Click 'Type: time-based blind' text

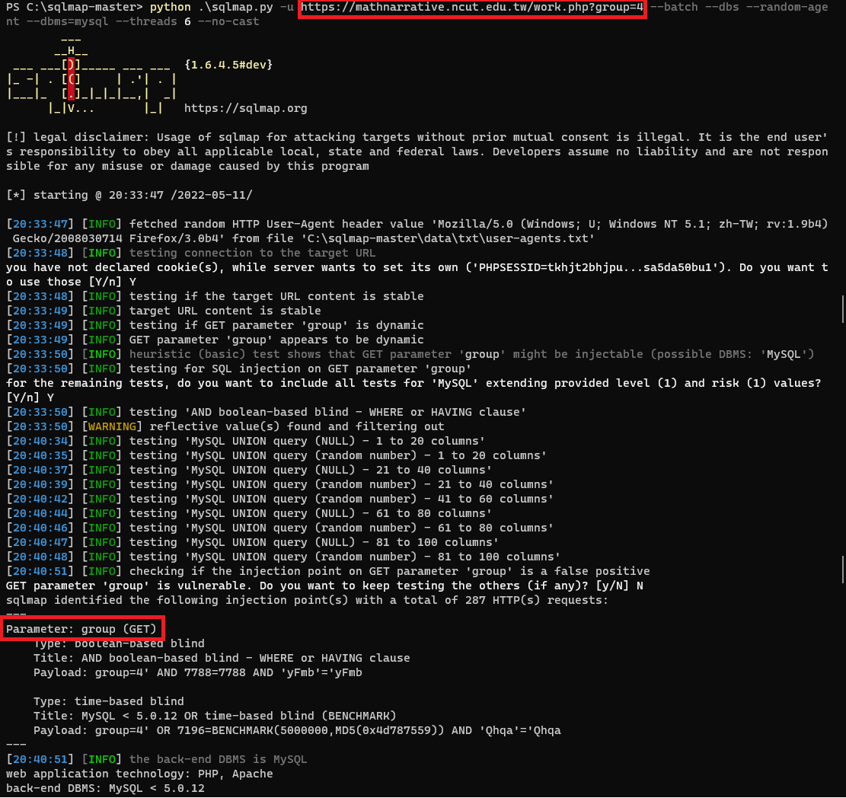[x=108, y=701]
